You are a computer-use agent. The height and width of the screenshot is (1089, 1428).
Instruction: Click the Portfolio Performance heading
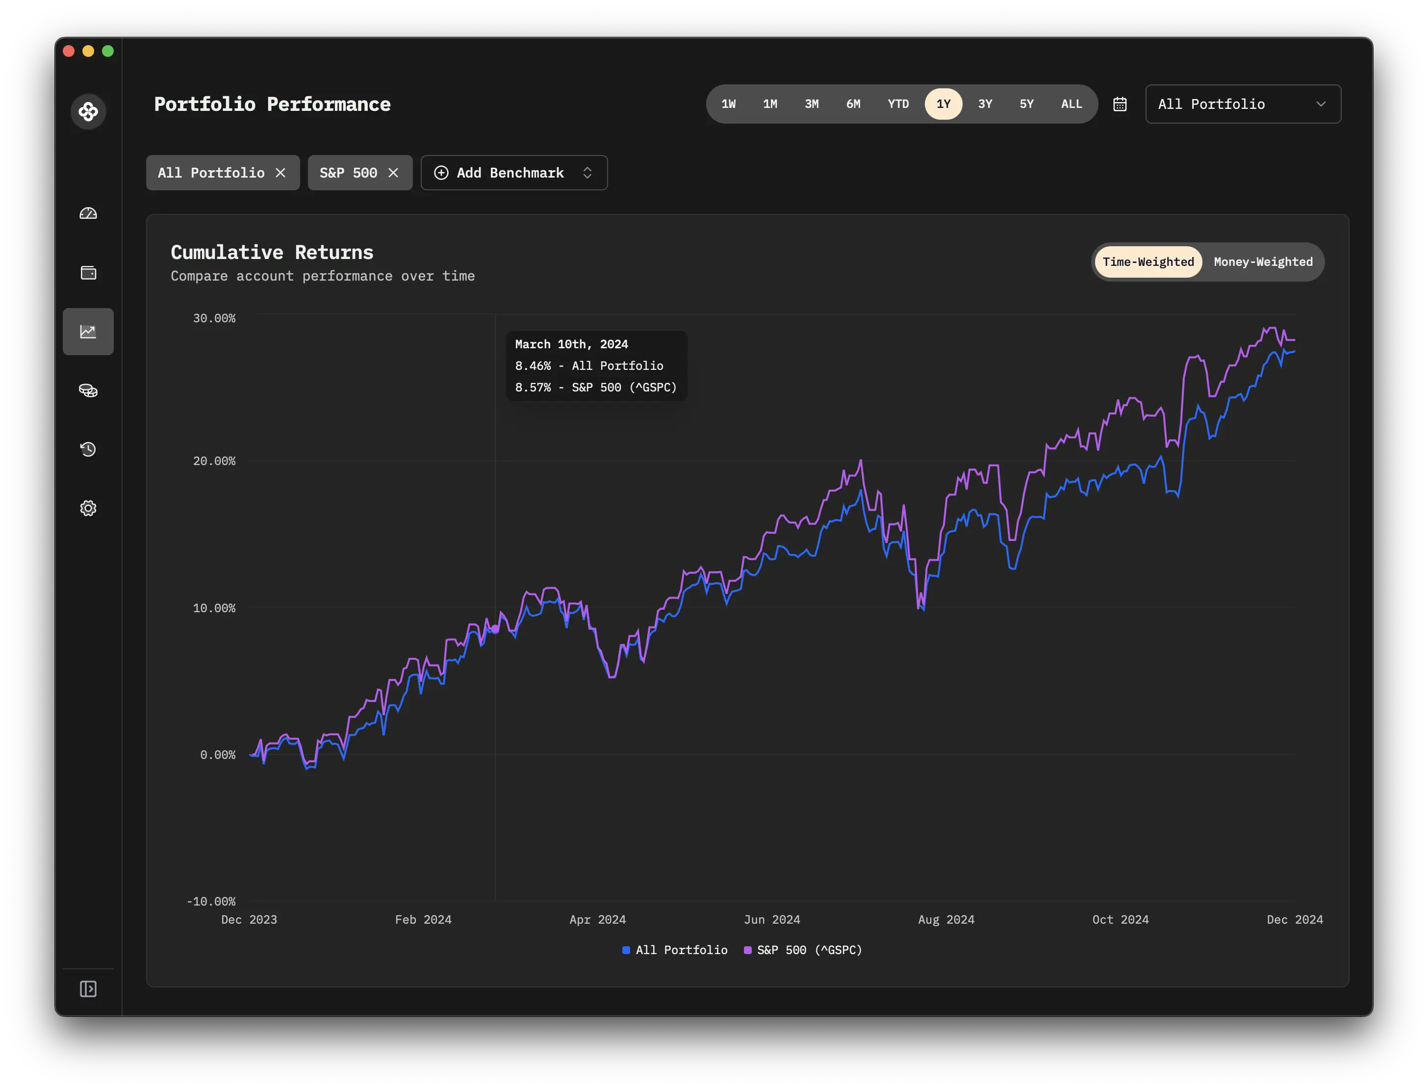point(272,104)
